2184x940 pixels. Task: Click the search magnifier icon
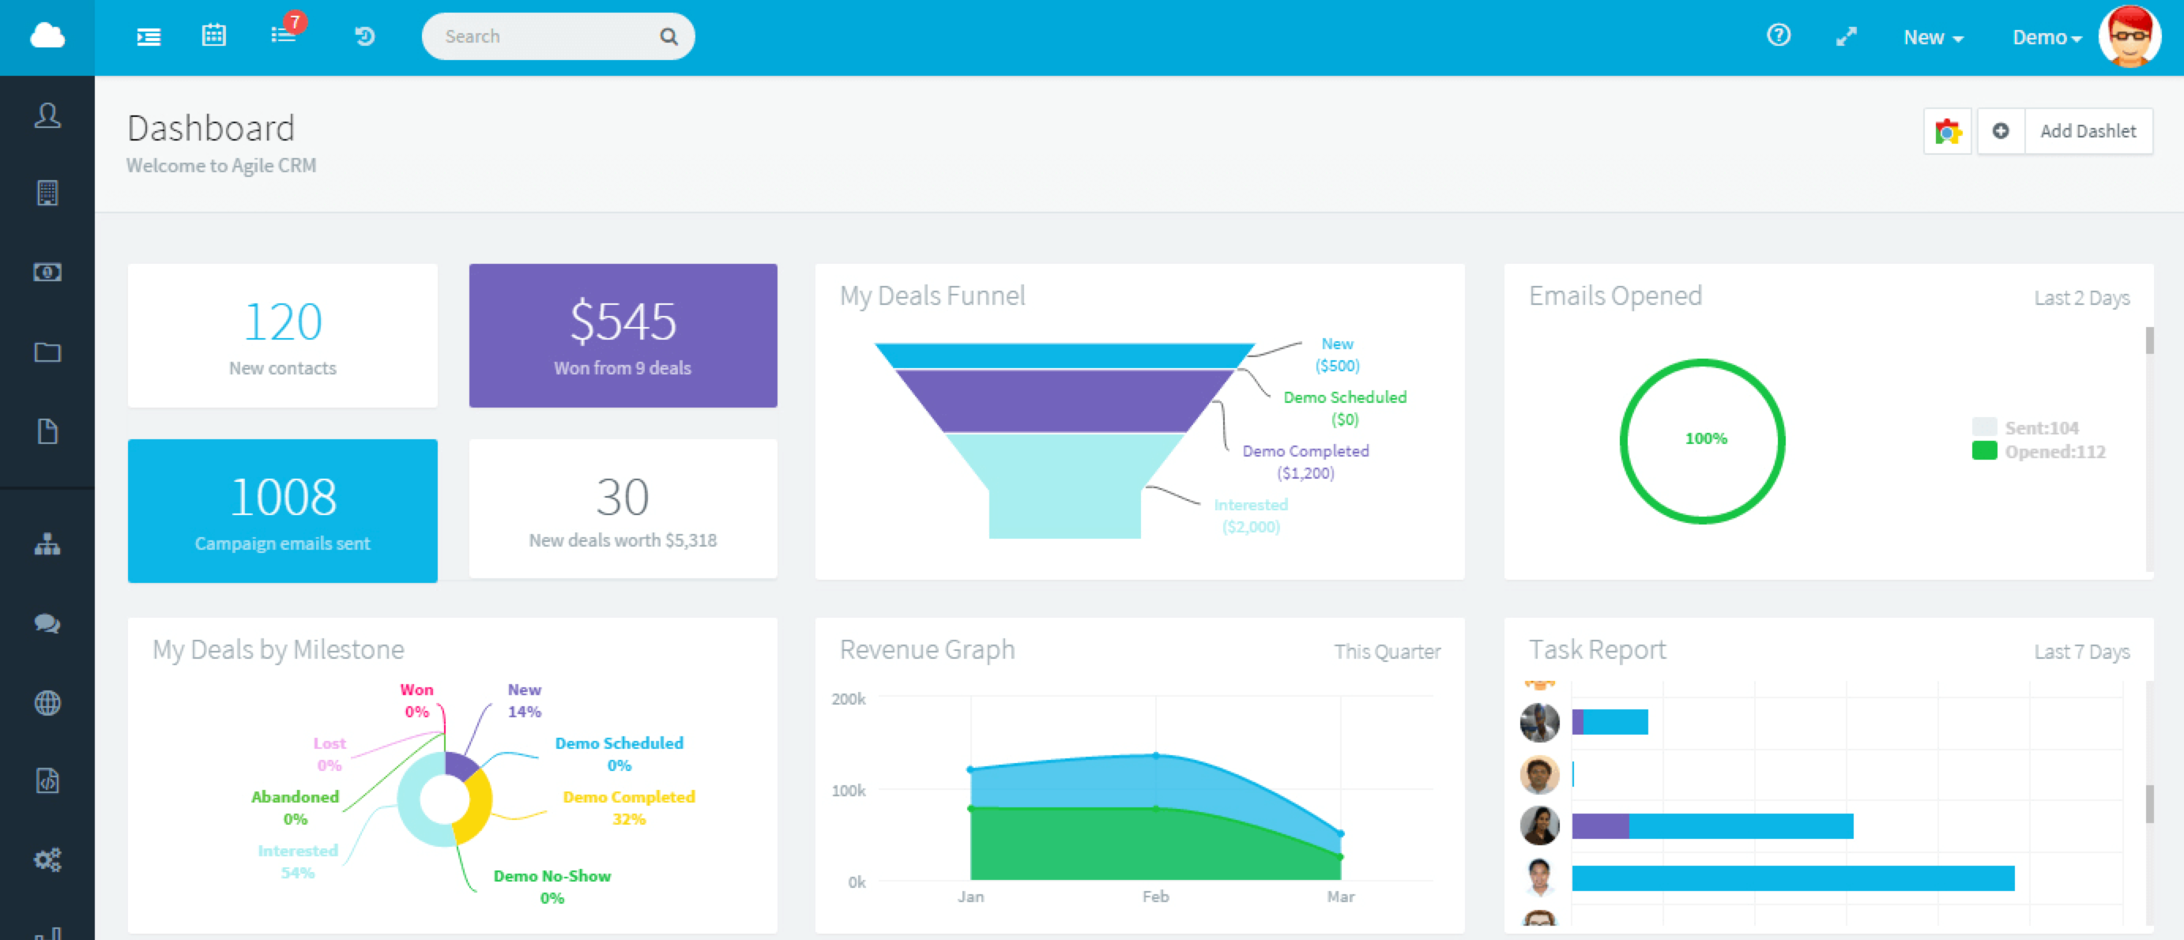point(669,36)
